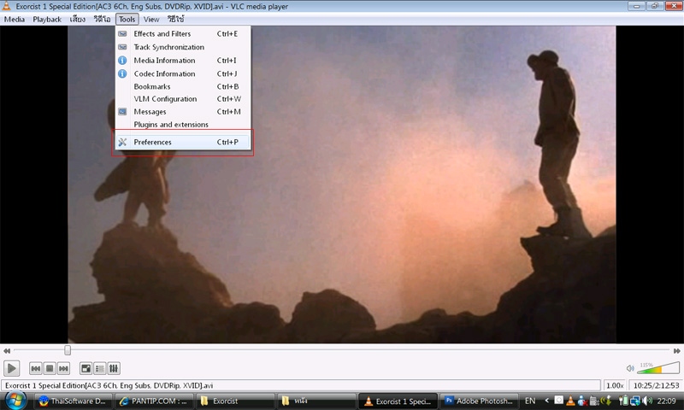This screenshot has height=410, width=684.
Task: Open Effects and Filters
Action: click(183, 33)
